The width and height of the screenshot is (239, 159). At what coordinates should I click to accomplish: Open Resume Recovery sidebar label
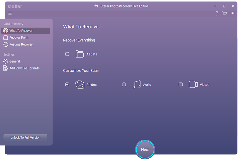point(21,44)
